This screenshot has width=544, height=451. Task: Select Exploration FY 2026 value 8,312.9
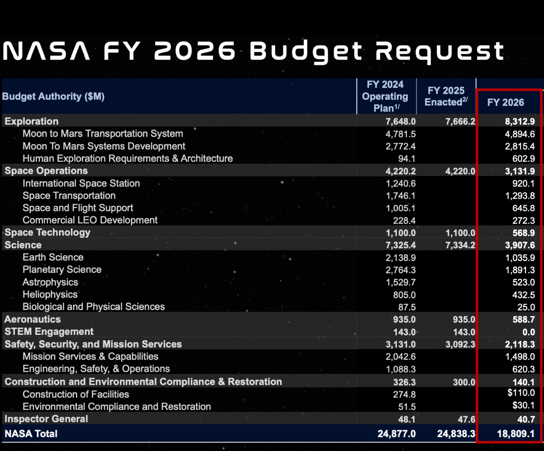pyautogui.click(x=519, y=122)
